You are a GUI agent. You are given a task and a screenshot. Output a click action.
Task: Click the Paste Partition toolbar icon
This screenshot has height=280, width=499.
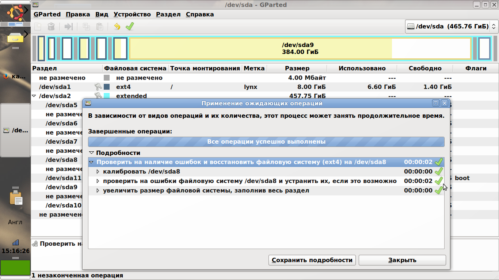click(99, 27)
